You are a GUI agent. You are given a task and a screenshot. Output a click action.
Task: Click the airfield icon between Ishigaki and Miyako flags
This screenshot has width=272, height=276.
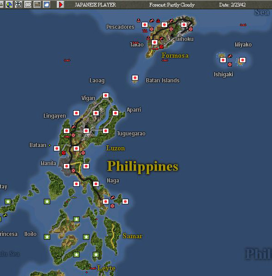[230, 56]
